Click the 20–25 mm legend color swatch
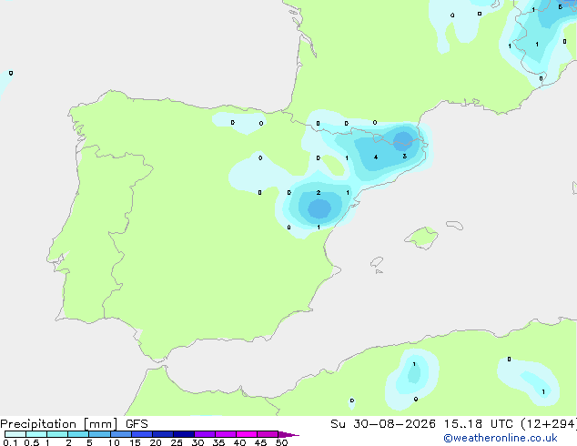This screenshot has height=446, width=577. point(163,434)
